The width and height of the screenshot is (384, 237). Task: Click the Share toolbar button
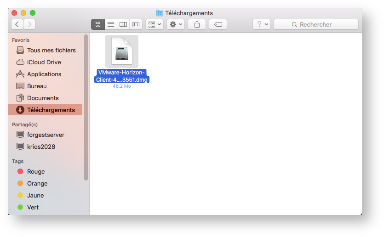(x=197, y=24)
